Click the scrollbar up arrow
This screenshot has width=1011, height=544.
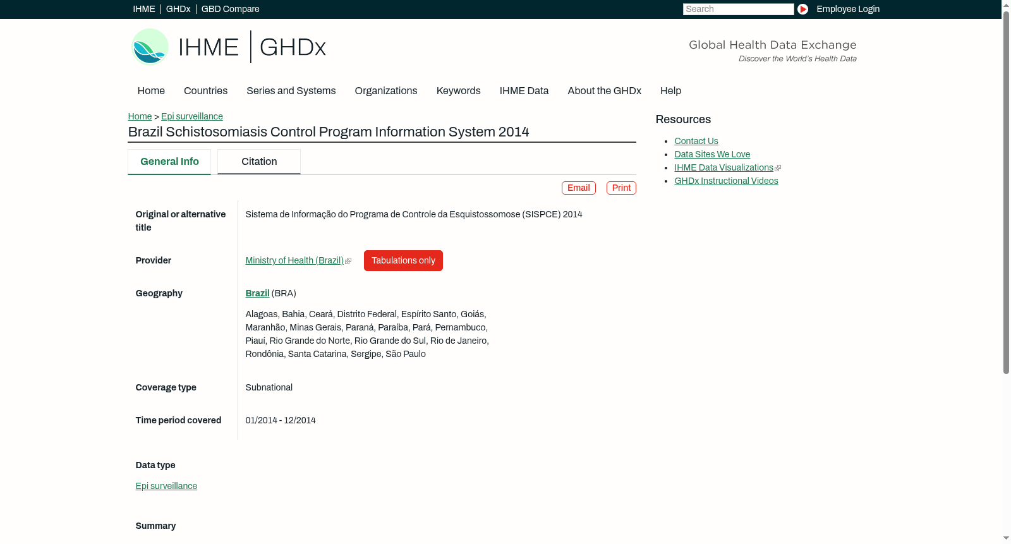[x=1006, y=4]
